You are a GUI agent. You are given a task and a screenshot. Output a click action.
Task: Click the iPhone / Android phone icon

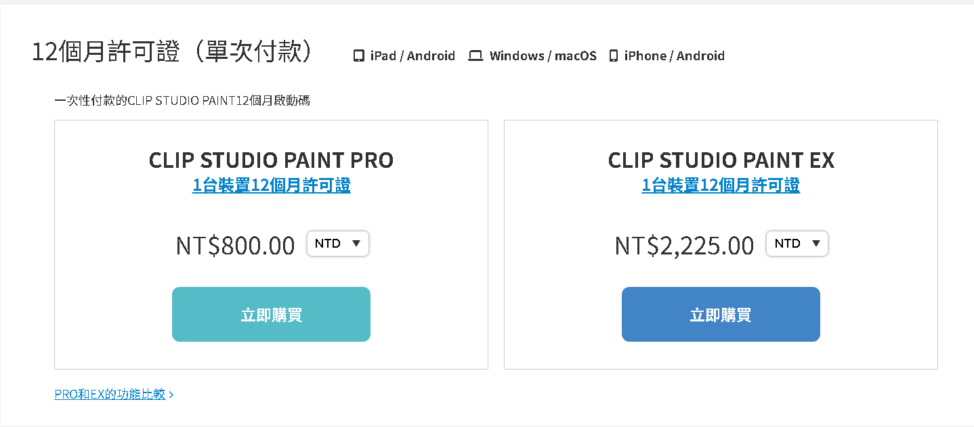(x=613, y=56)
